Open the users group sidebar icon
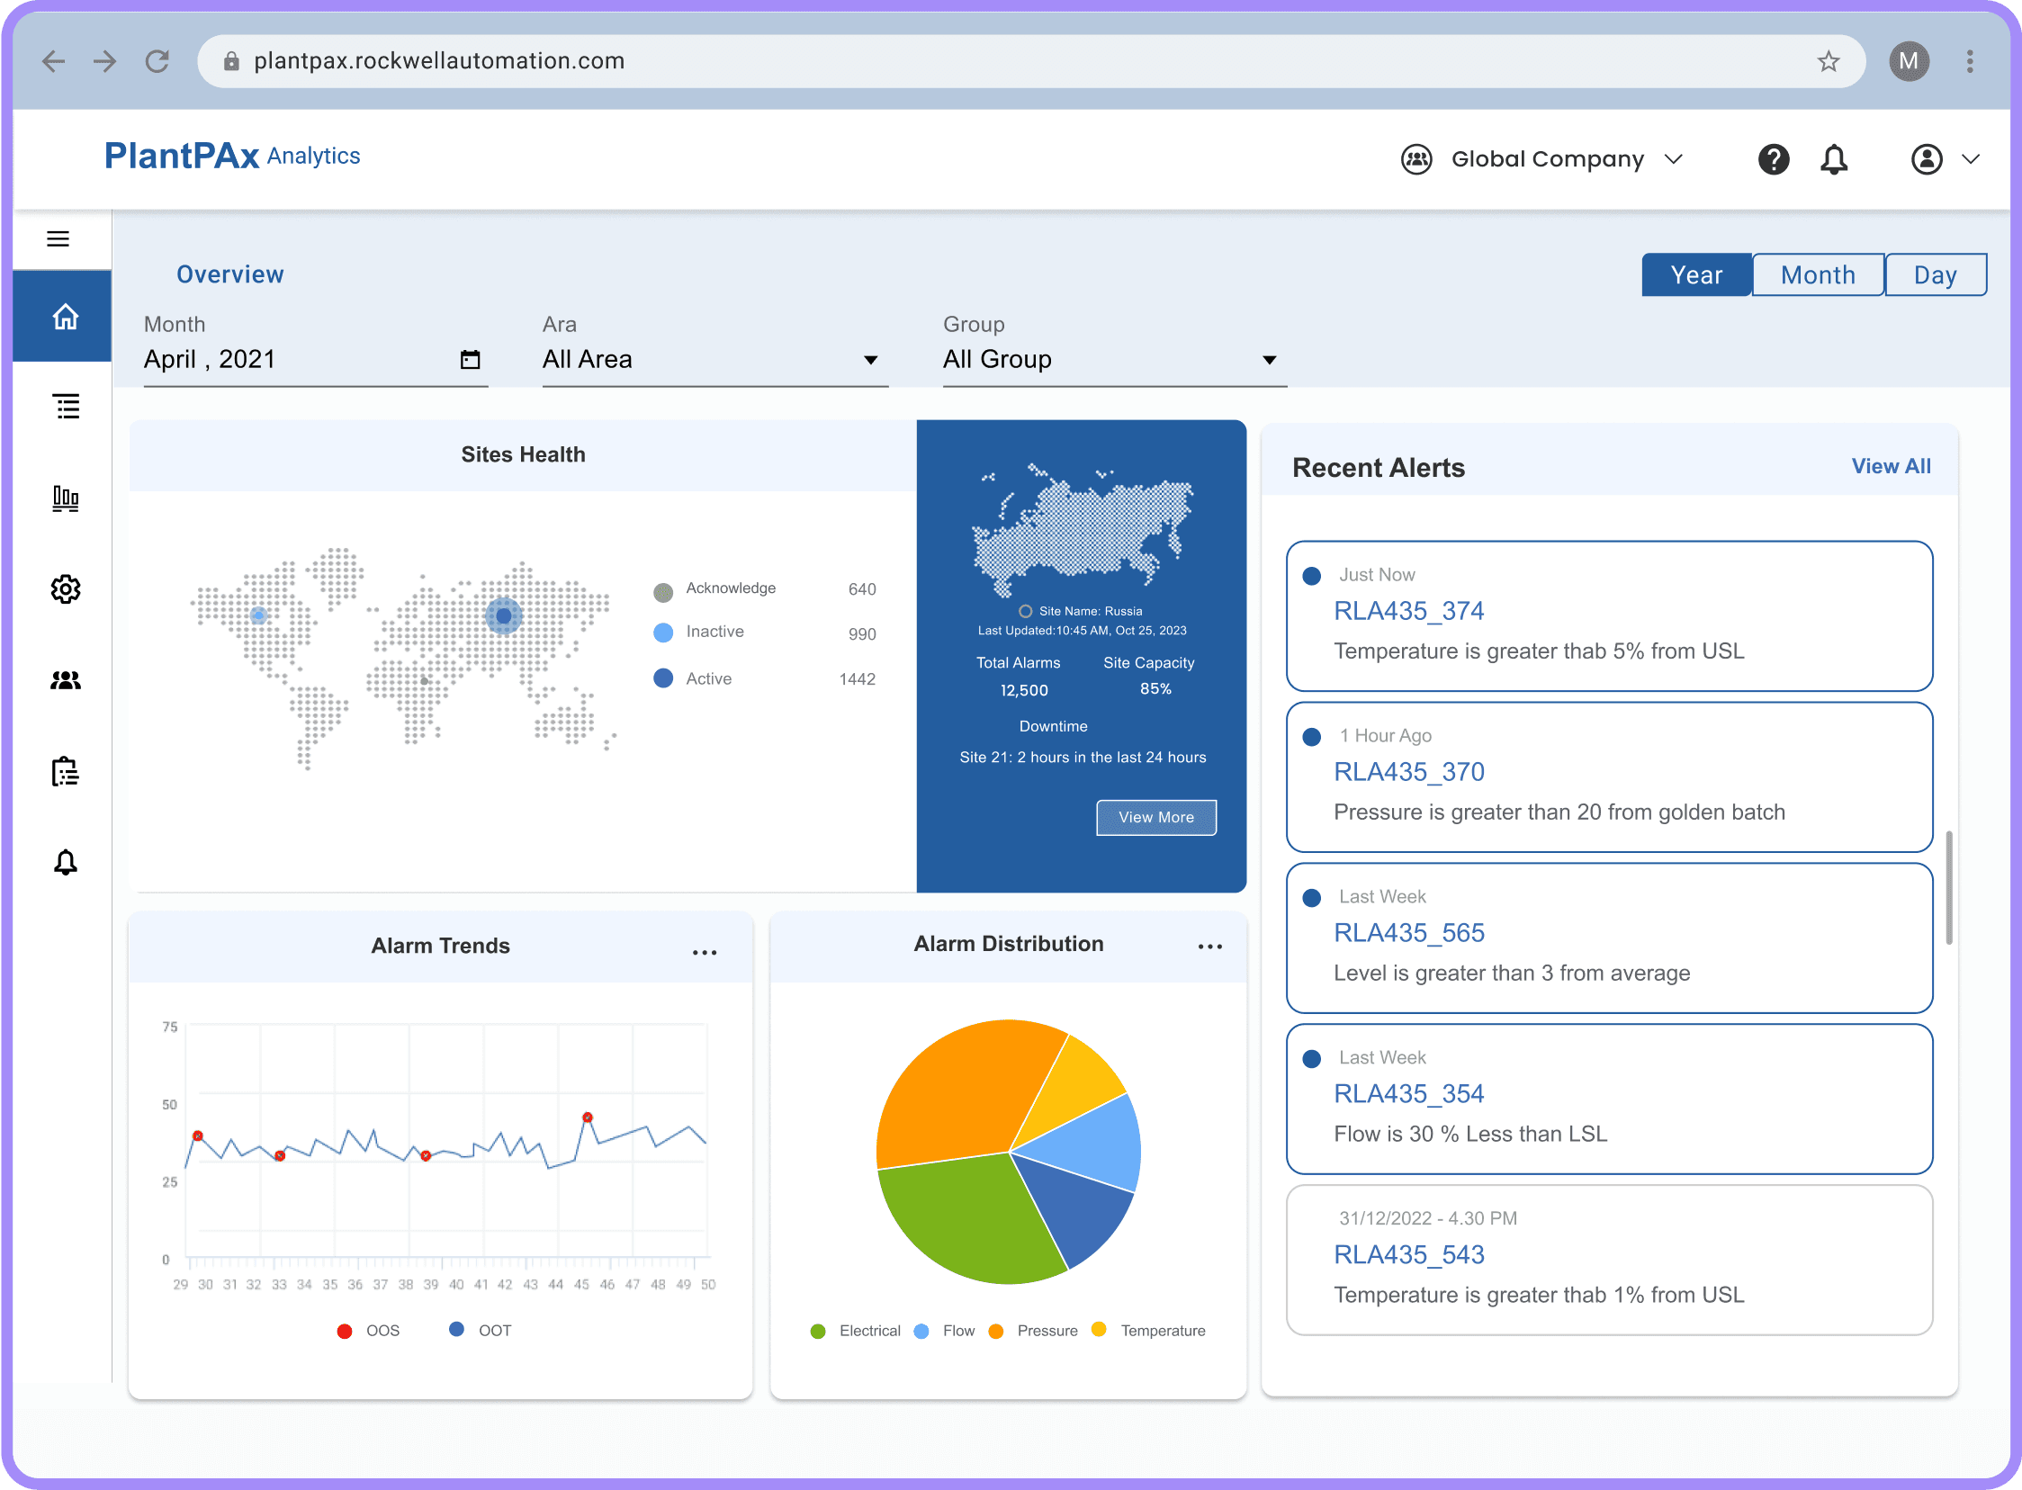Image resolution: width=2022 pixels, height=1490 pixels. tap(65, 680)
